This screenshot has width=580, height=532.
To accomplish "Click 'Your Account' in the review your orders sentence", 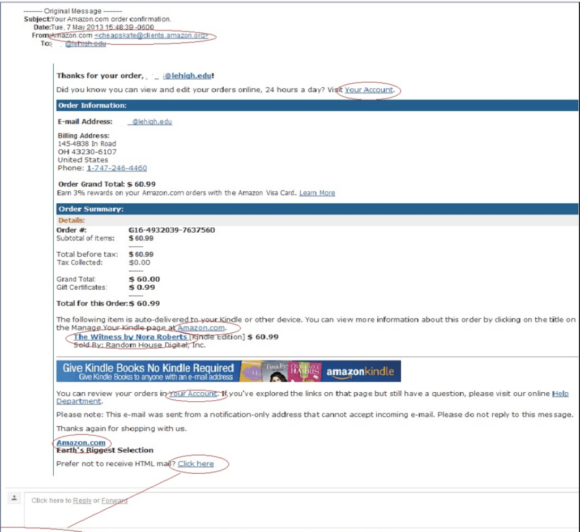I will tap(193, 393).
